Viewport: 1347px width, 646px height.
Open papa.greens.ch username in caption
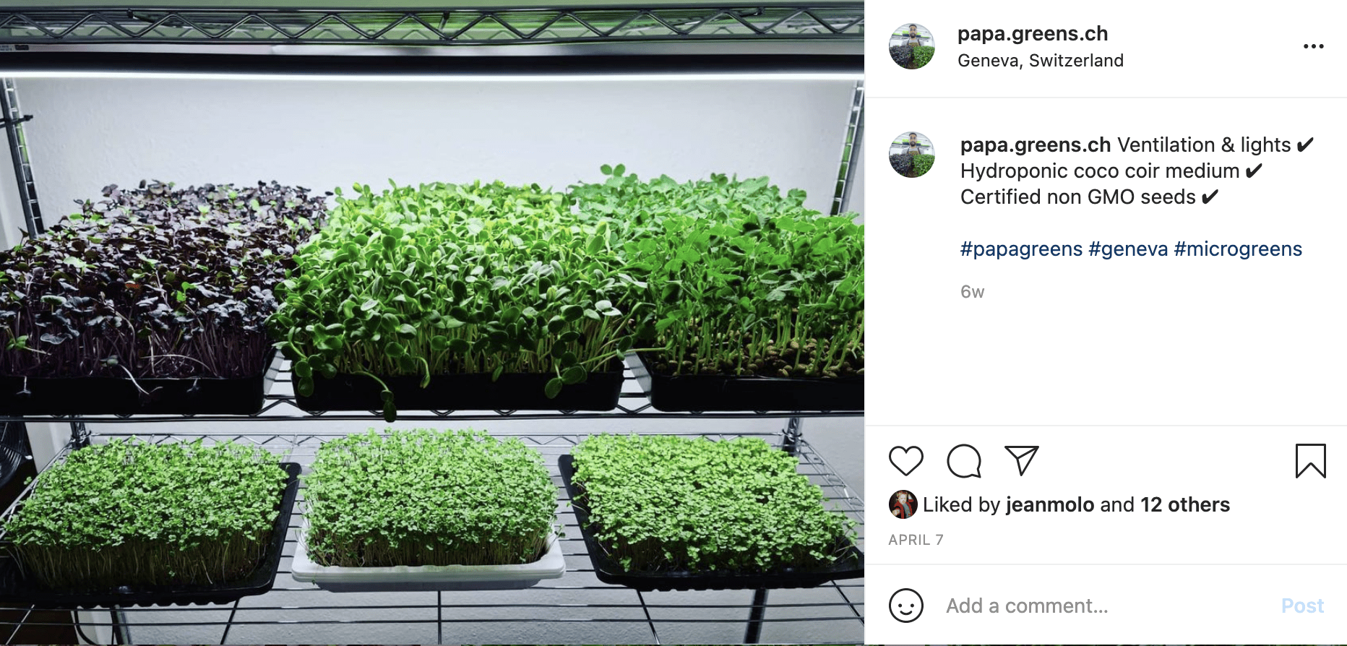tap(1035, 145)
